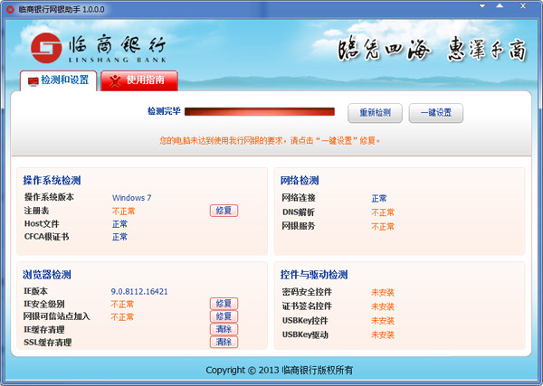Click the 操作系统版本 label
The width and height of the screenshot is (543, 386).
(49, 197)
